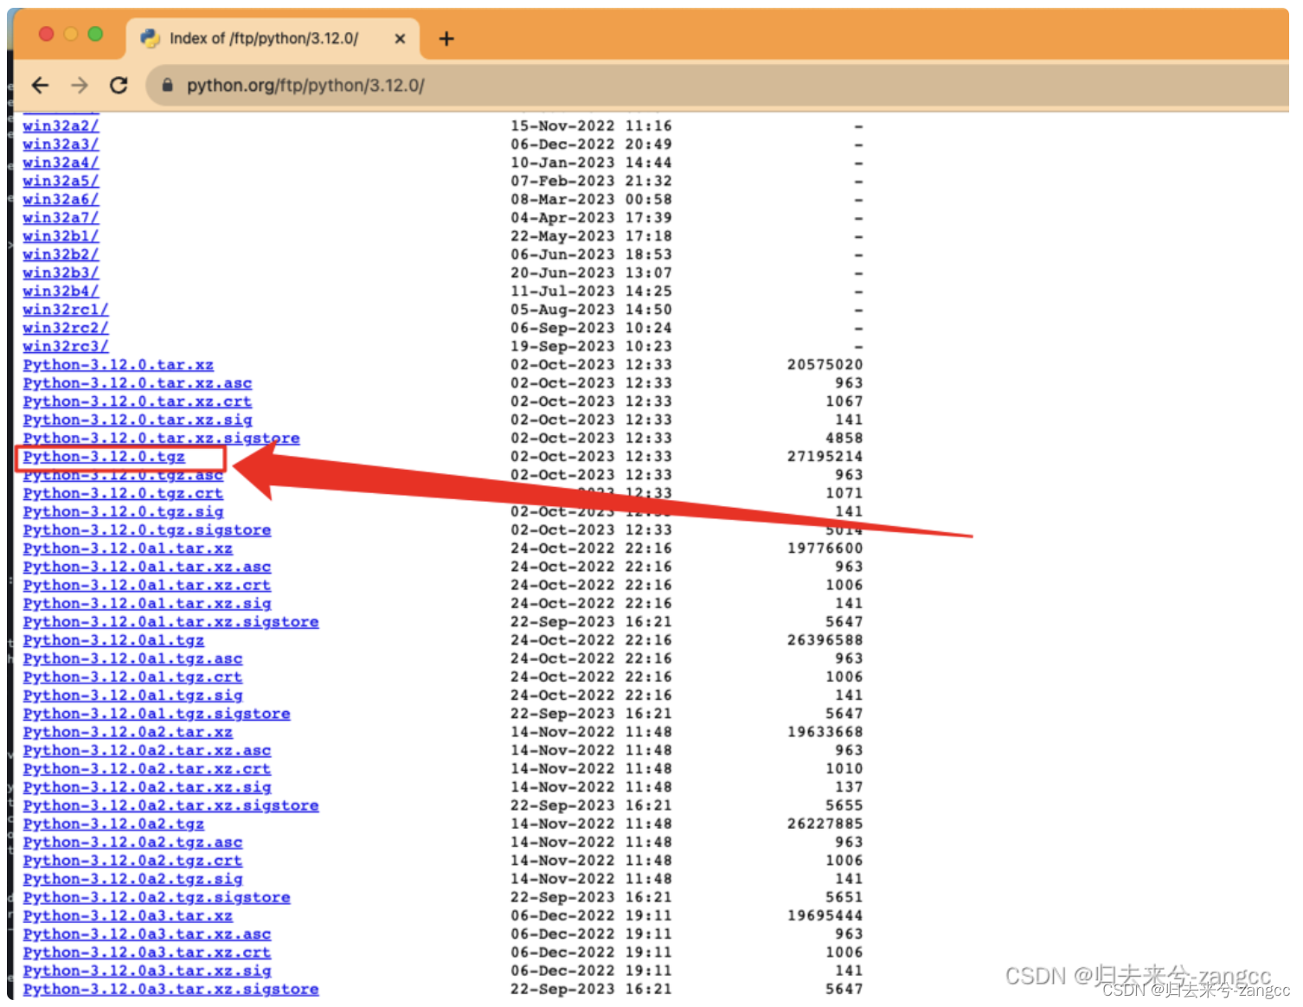
Task: Open the win32a7/ directory link
Action: tap(61, 218)
